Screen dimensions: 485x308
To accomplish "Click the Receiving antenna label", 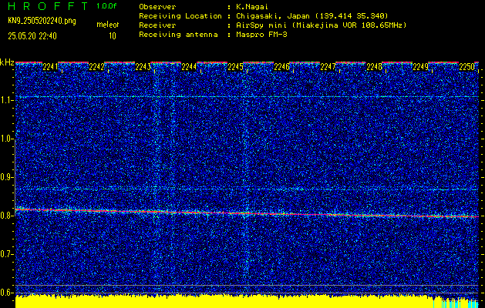I will point(178,35).
